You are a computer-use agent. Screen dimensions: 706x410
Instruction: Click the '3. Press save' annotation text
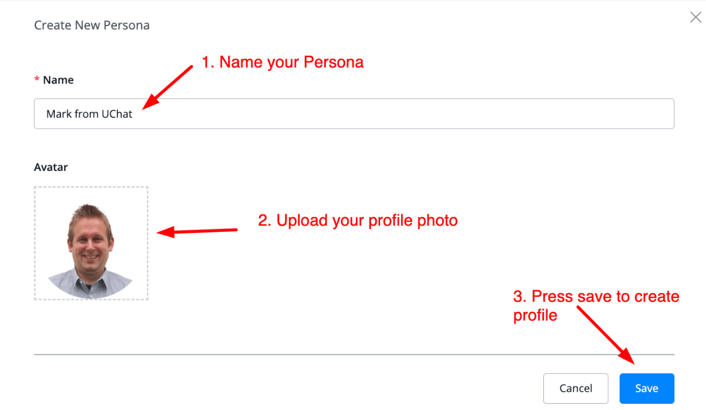tap(596, 297)
